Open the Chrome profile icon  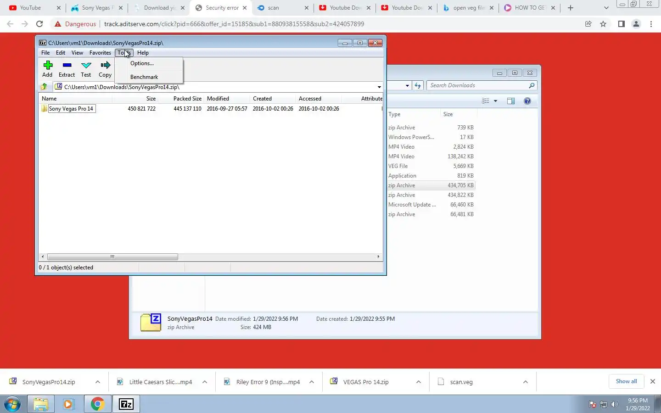click(x=636, y=24)
